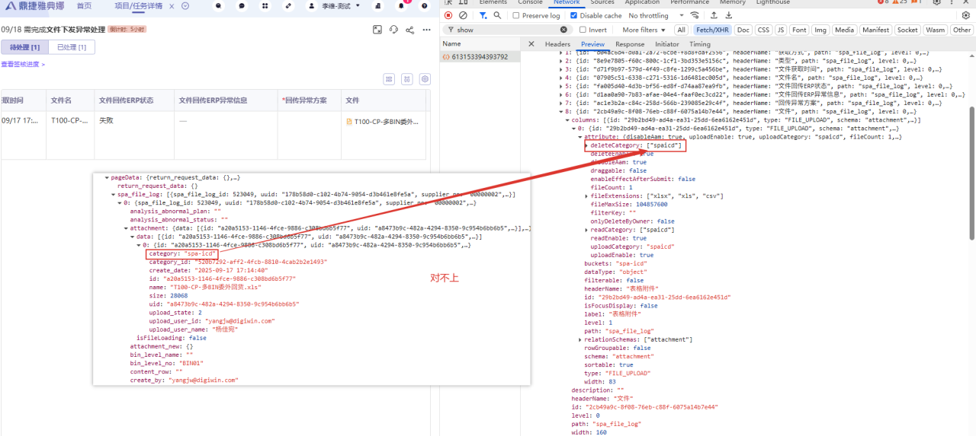
Task: Select the Fetch/XHR filter chip
Action: (711, 30)
